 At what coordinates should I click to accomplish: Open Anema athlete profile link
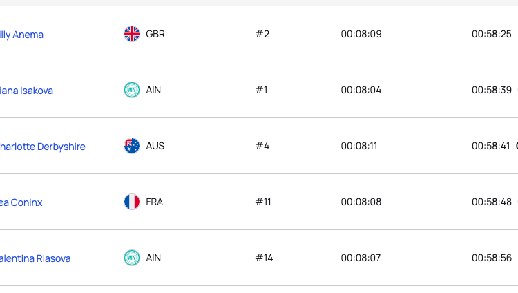[x=21, y=35]
